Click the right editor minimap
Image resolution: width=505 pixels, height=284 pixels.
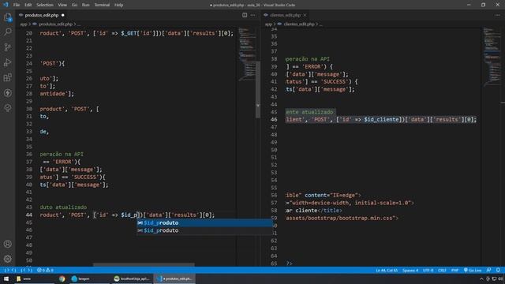492,58
